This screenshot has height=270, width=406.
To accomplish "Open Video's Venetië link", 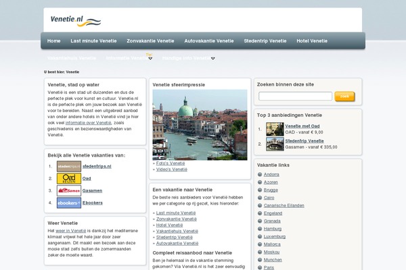I will 172,169.
